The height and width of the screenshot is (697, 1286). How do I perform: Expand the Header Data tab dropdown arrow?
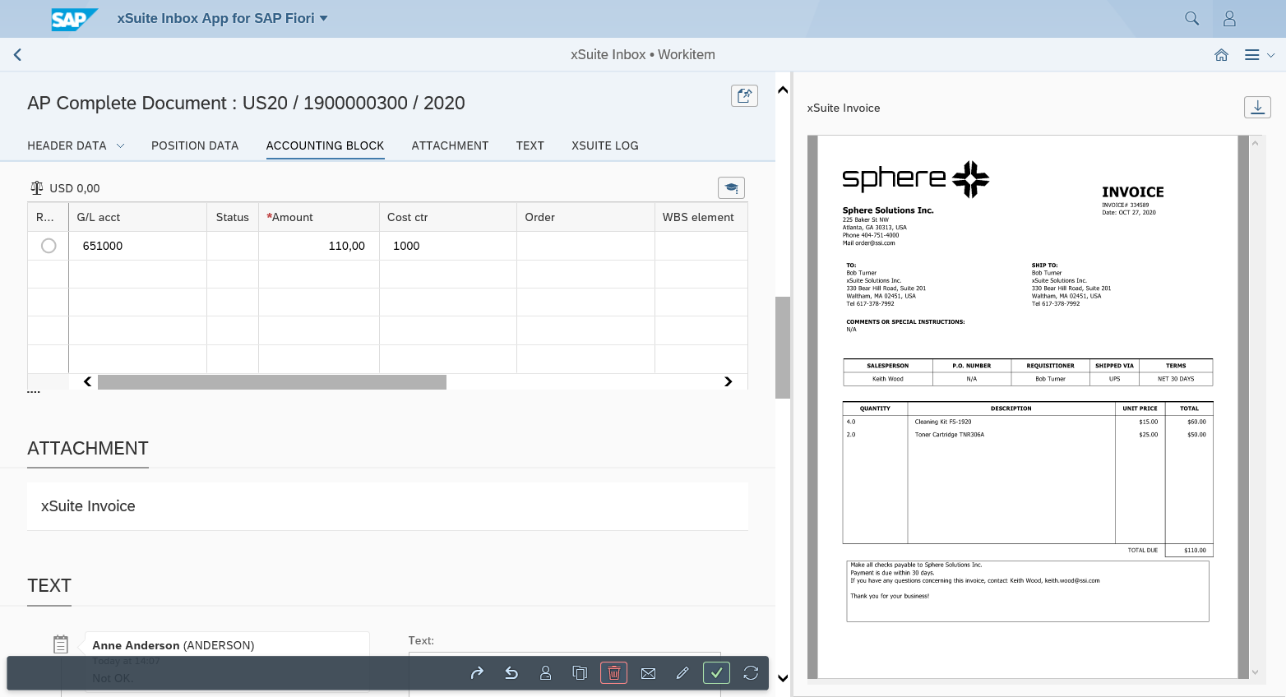[x=120, y=145]
